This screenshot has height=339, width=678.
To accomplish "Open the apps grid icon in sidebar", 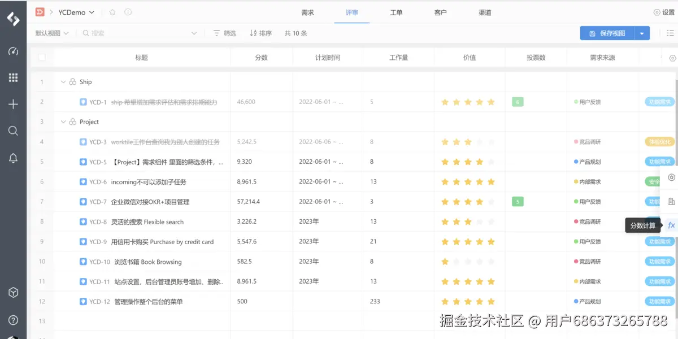I will pos(13,78).
